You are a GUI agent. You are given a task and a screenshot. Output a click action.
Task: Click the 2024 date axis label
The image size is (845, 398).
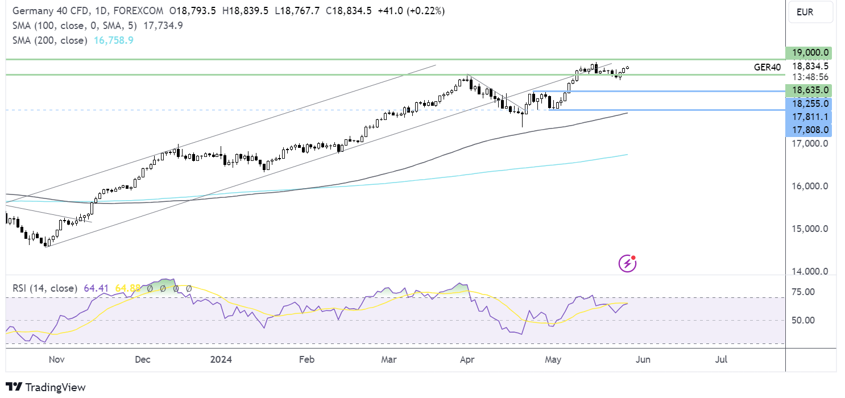click(221, 359)
